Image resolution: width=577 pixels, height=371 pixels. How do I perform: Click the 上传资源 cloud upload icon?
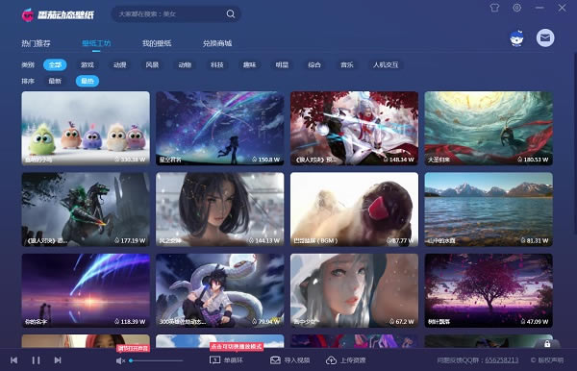click(x=331, y=360)
